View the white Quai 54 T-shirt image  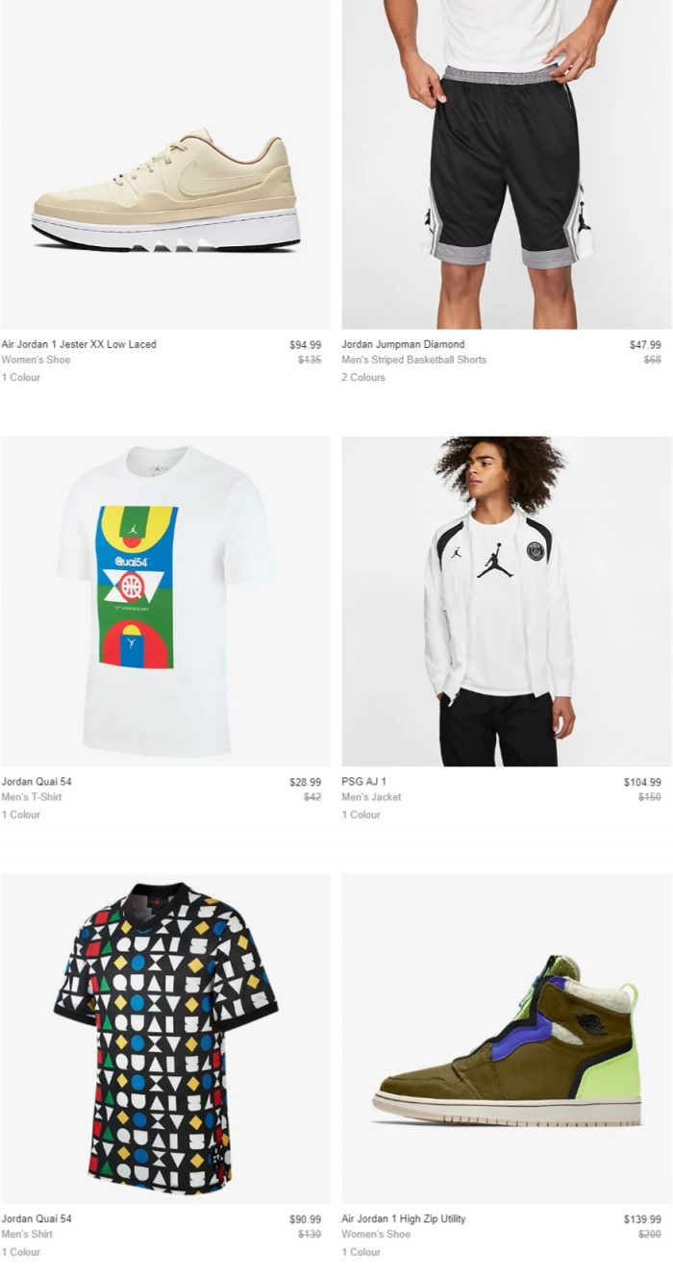[165, 601]
